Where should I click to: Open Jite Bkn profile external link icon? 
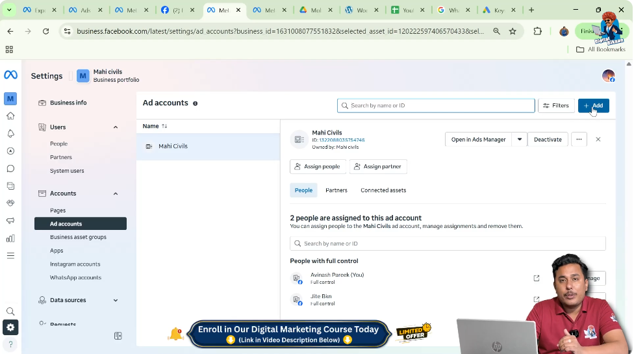[x=537, y=299]
